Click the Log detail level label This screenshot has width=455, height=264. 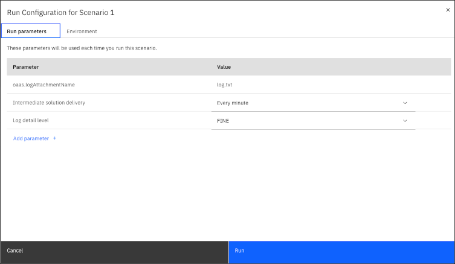tap(30, 120)
